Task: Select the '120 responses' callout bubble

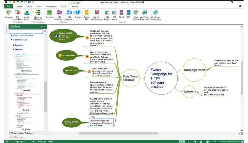Action: (x=67, y=56)
